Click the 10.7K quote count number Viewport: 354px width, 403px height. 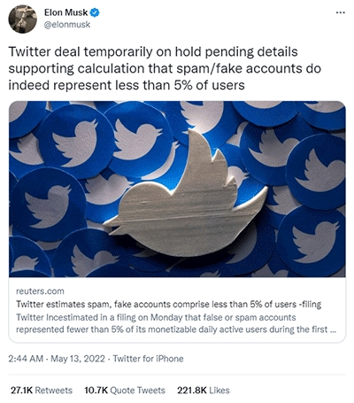(x=96, y=391)
